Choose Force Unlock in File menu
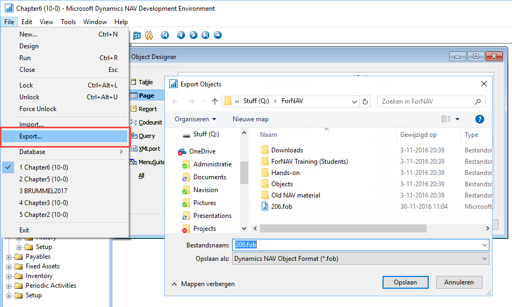 coord(64,109)
